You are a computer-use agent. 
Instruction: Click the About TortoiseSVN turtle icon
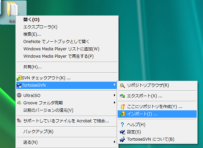[122, 139]
